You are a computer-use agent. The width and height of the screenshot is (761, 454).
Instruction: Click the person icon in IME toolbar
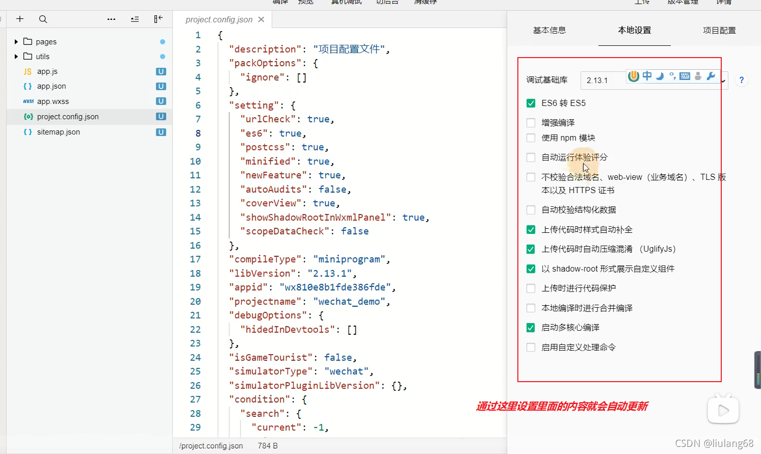point(698,76)
